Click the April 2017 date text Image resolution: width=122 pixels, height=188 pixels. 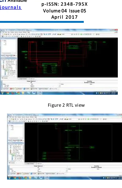(64, 17)
